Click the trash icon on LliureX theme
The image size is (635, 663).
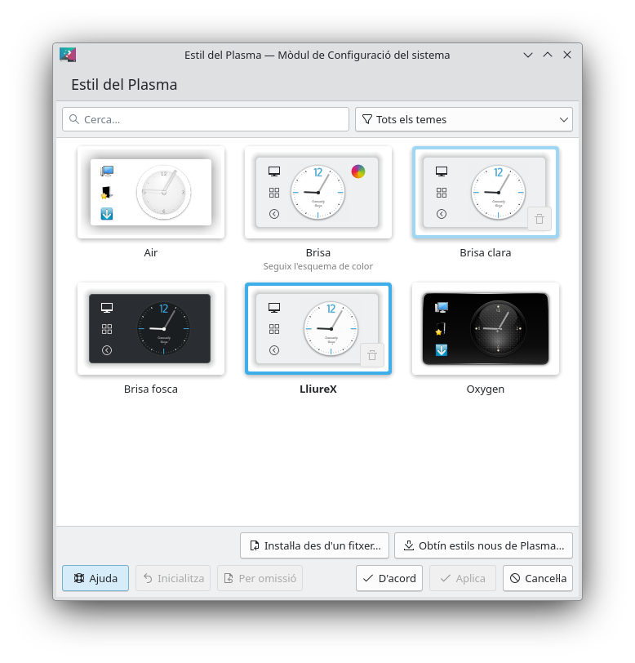pyautogui.click(x=372, y=355)
